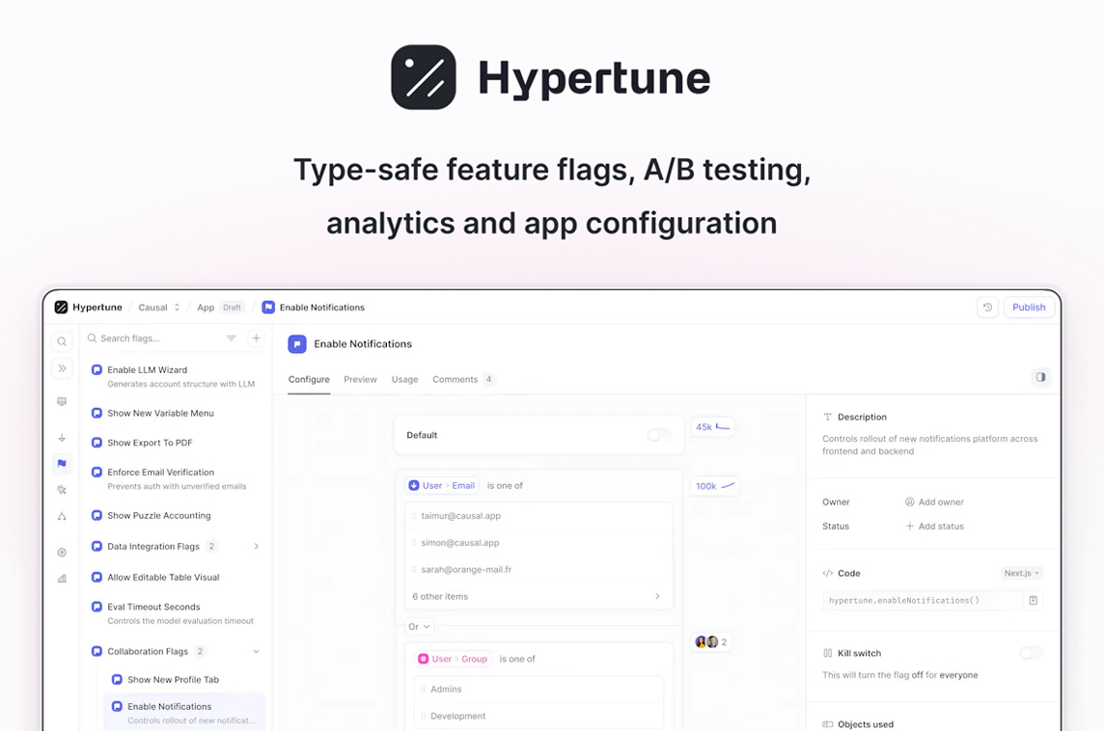
Task: Click the Draft badge
Action: (232, 308)
